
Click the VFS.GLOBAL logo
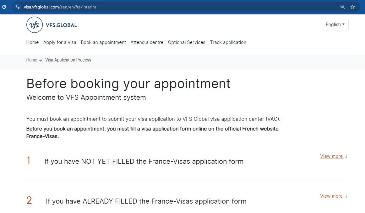point(51,25)
